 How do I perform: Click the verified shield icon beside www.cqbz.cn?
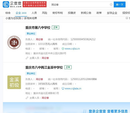point(63,49)
